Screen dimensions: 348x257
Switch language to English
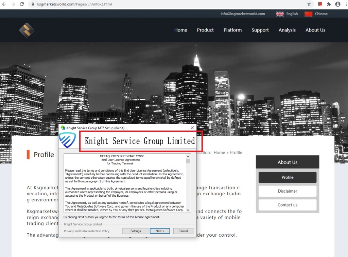click(292, 14)
